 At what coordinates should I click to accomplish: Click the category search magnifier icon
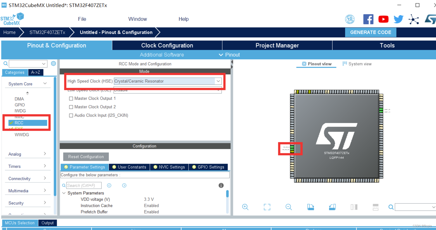coord(6,64)
